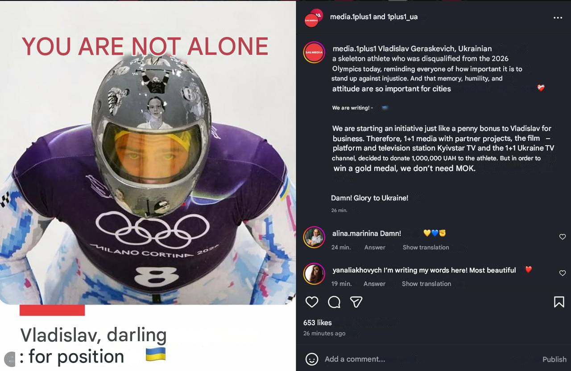Open the yanaliakhovych profile avatar
This screenshot has width=571, height=371.
pos(314,273)
